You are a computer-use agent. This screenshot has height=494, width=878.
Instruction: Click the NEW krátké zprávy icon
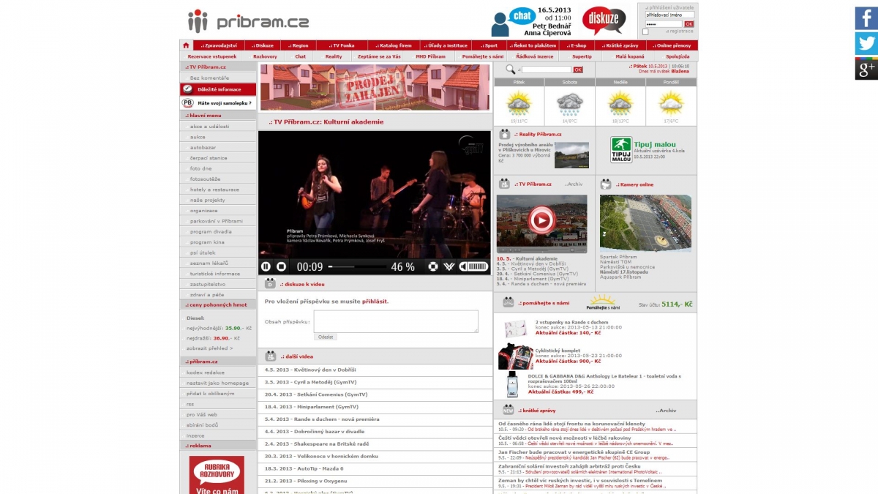click(507, 410)
